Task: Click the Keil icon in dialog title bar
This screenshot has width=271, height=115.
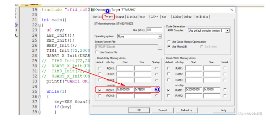Action: [x=93, y=10]
